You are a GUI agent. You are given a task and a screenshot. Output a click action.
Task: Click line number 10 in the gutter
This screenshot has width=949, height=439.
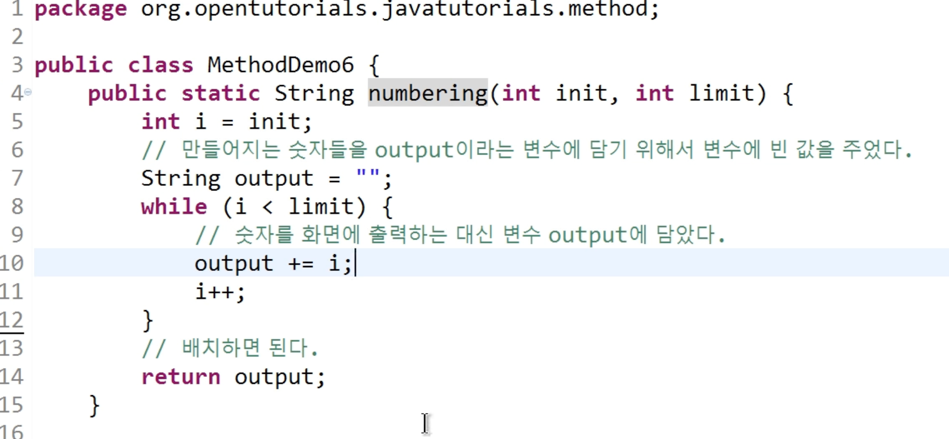pos(12,263)
